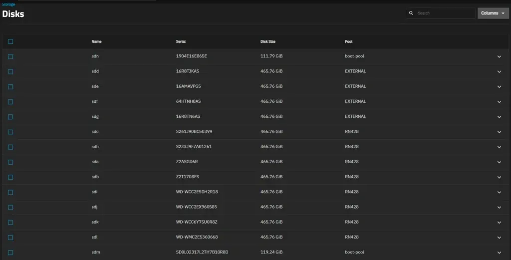This screenshot has height=260, width=511.
Task: Select checkbox for disk sdd
Action: click(10, 71)
